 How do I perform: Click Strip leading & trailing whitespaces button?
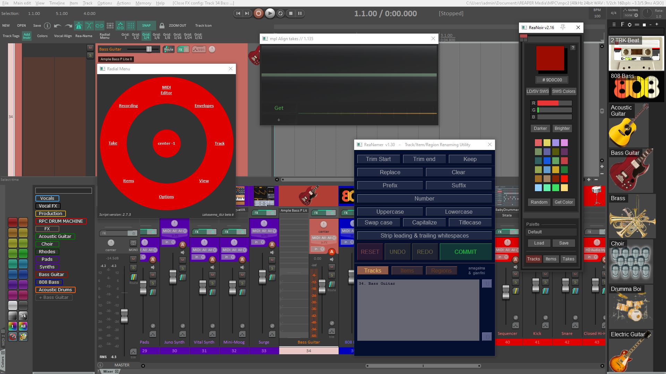tap(424, 236)
